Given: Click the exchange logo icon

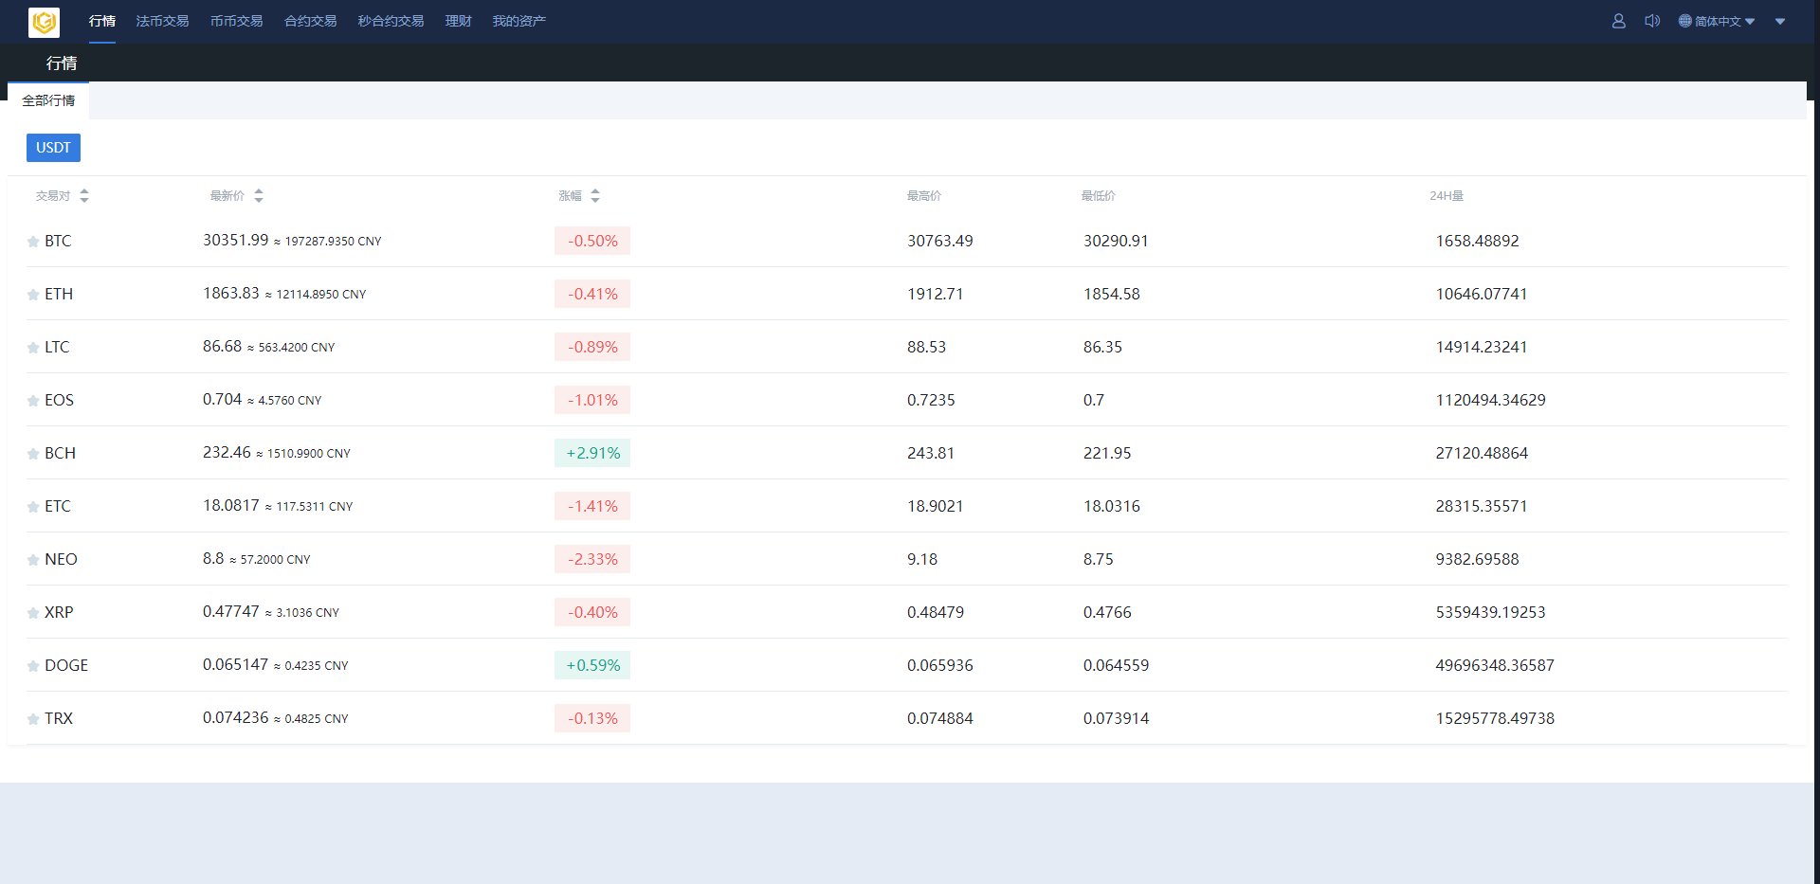Looking at the screenshot, I should tap(45, 22).
